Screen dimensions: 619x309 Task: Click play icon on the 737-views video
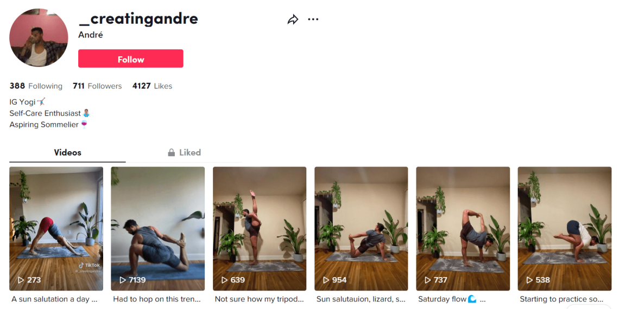click(427, 280)
